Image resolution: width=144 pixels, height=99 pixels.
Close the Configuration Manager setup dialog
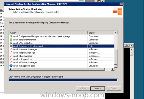(x=121, y=4)
